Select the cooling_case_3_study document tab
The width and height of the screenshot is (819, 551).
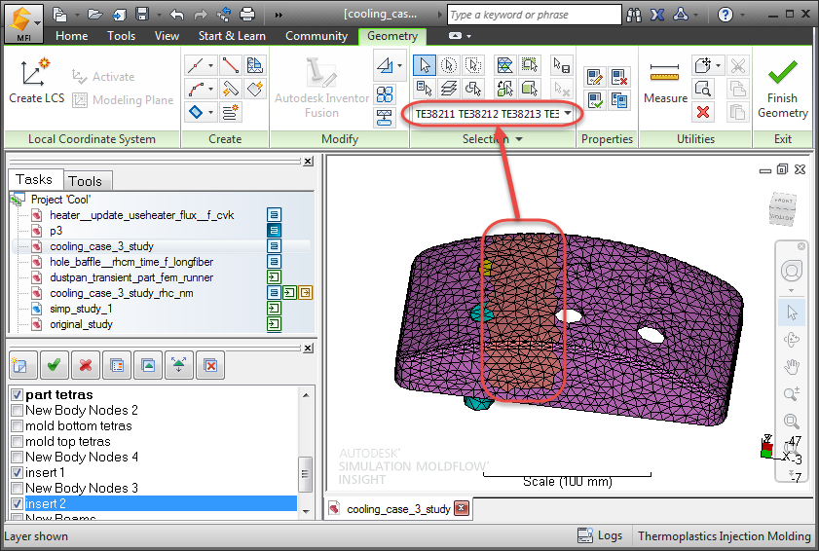coord(398,509)
